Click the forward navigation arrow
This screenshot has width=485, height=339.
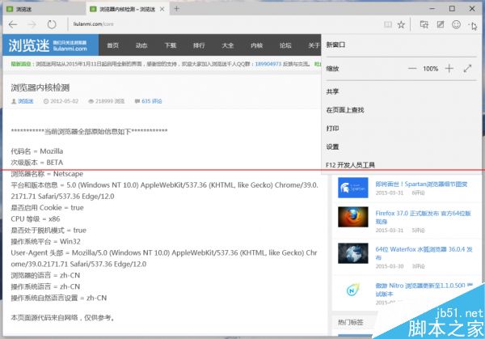pyautogui.click(x=32, y=24)
